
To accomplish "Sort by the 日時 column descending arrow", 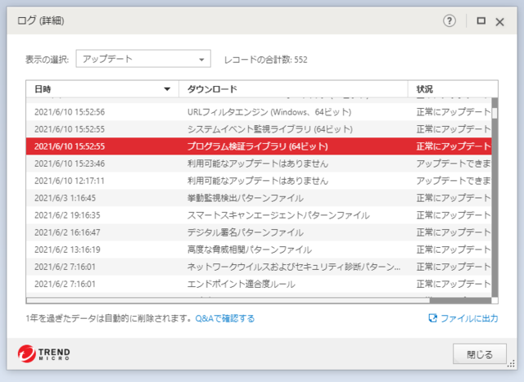I will pyautogui.click(x=167, y=89).
